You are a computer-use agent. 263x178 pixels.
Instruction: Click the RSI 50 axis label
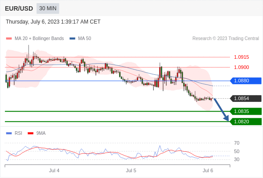(237, 151)
